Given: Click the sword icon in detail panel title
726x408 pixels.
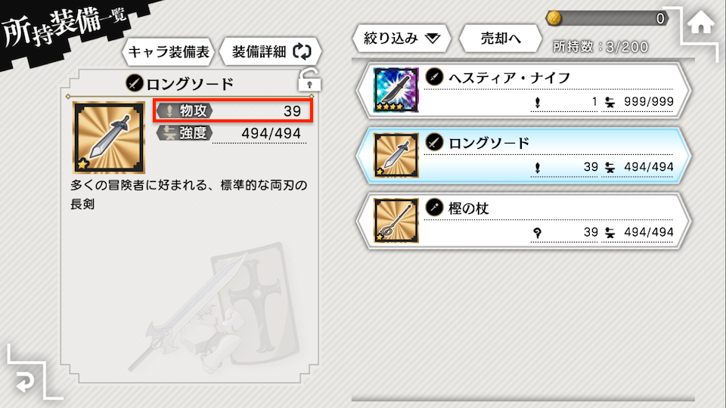Looking at the screenshot, I should point(135,83).
